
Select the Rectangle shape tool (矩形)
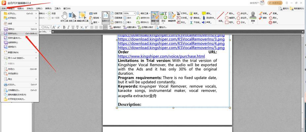tap(229, 22)
